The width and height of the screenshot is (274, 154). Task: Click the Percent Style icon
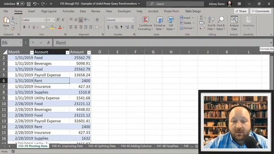[116, 27]
